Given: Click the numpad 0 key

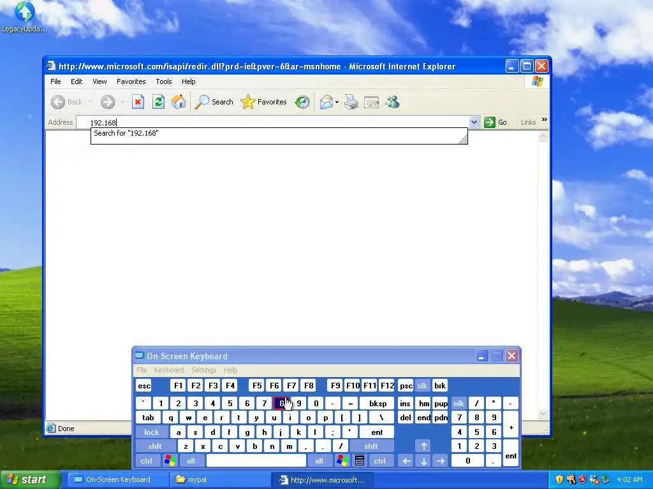Looking at the screenshot, I should [467, 461].
